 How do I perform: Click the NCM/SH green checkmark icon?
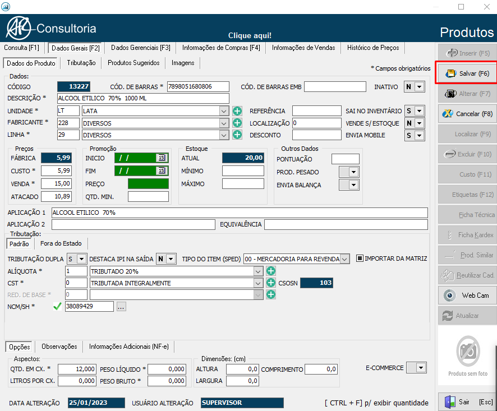[x=57, y=306]
